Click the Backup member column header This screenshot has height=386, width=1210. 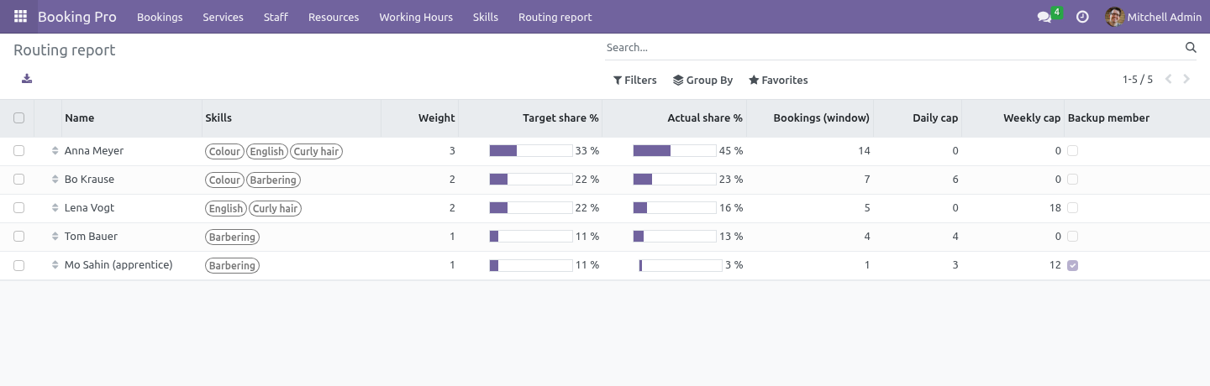1108,118
